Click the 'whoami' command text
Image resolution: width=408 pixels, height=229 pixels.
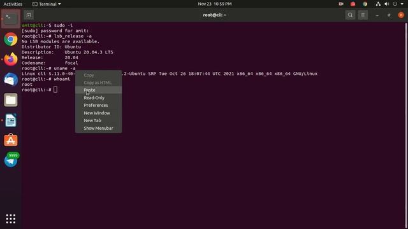62,79
